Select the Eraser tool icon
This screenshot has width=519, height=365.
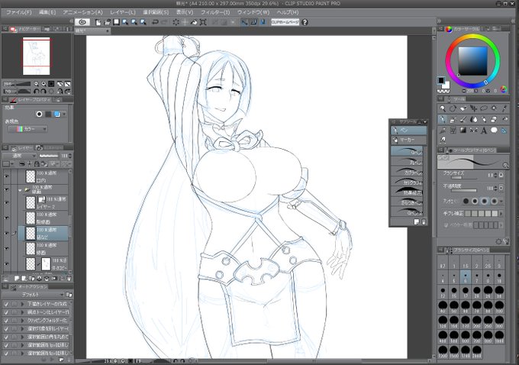tap(494, 120)
